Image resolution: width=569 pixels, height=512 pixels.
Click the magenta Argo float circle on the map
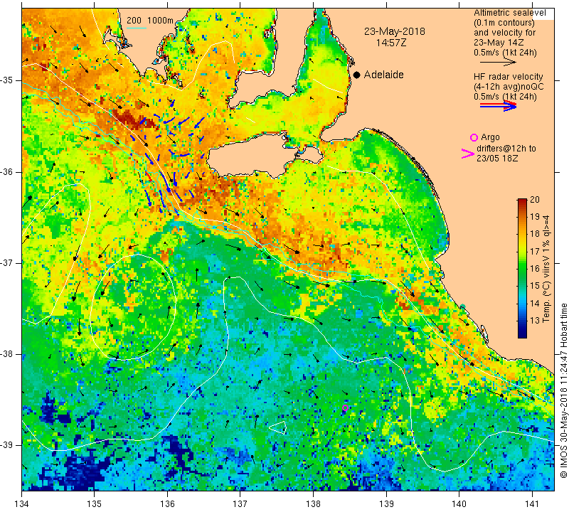(x=345, y=408)
